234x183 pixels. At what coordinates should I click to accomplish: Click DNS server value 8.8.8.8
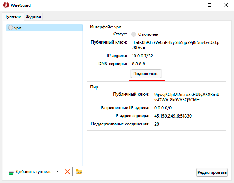pos(138,64)
